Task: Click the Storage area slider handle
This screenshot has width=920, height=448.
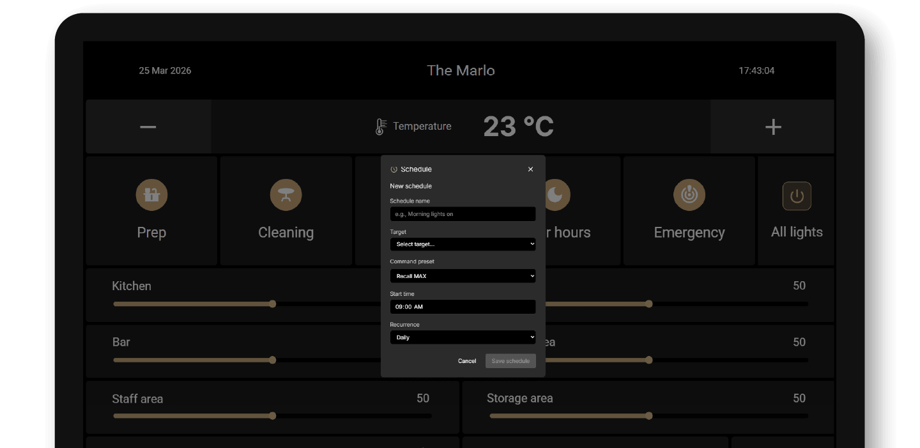Action: pos(648,416)
